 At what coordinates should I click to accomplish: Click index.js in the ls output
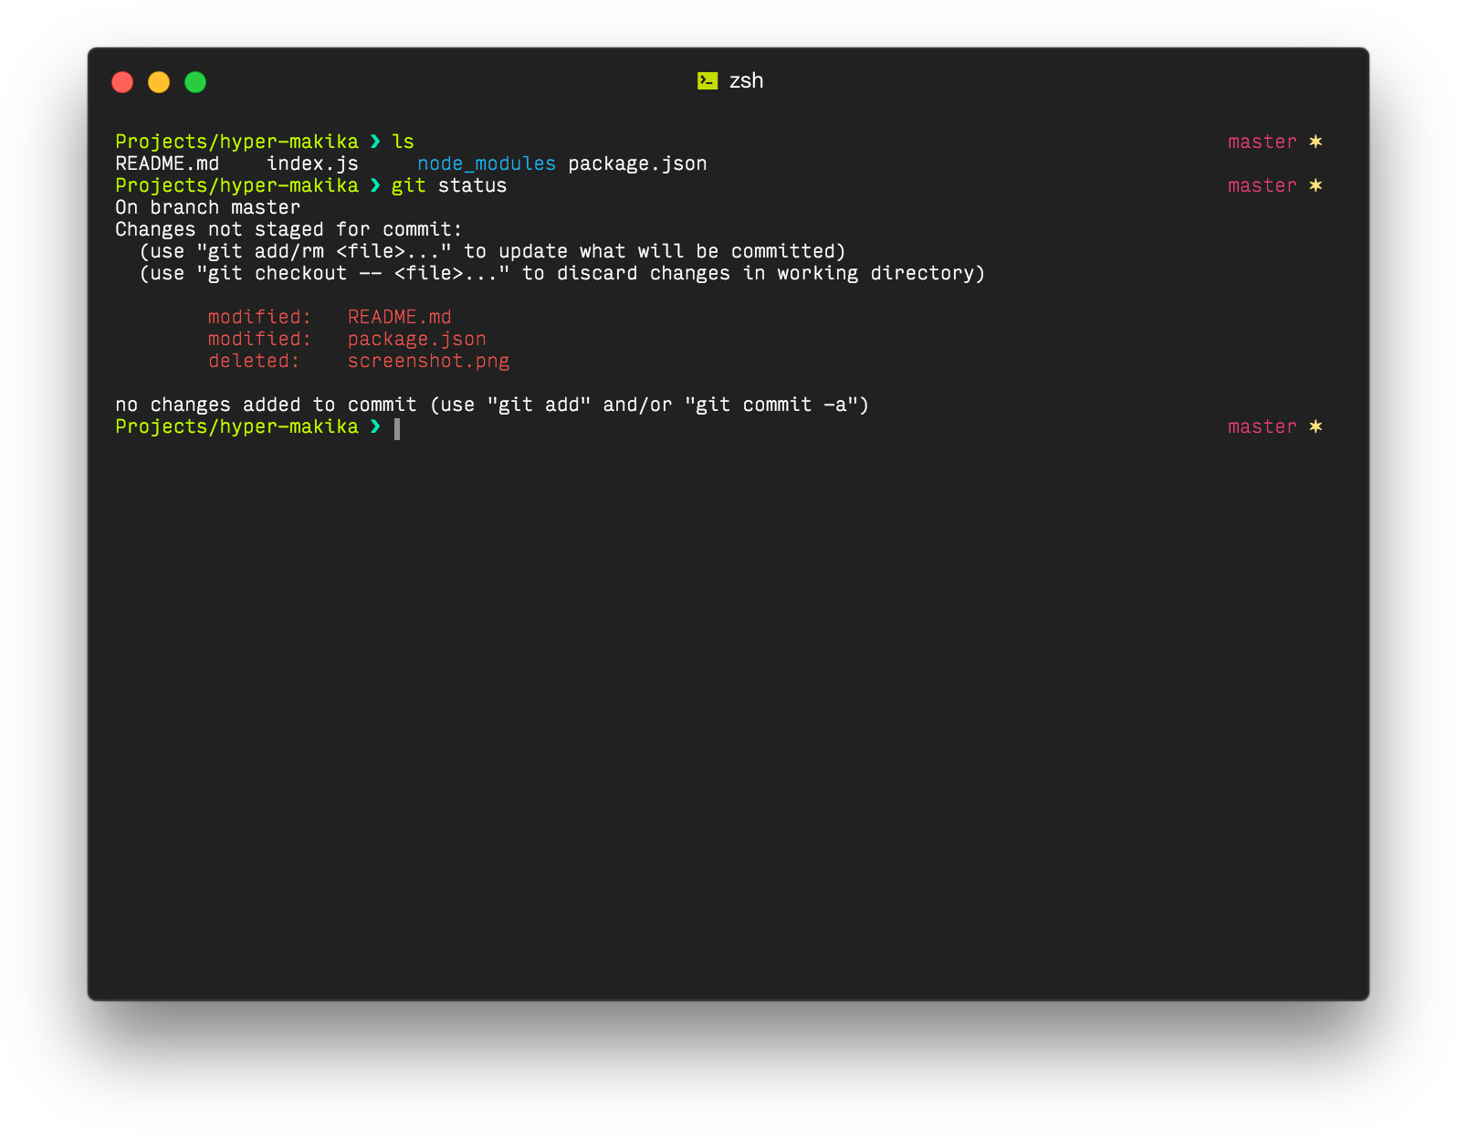click(x=312, y=163)
